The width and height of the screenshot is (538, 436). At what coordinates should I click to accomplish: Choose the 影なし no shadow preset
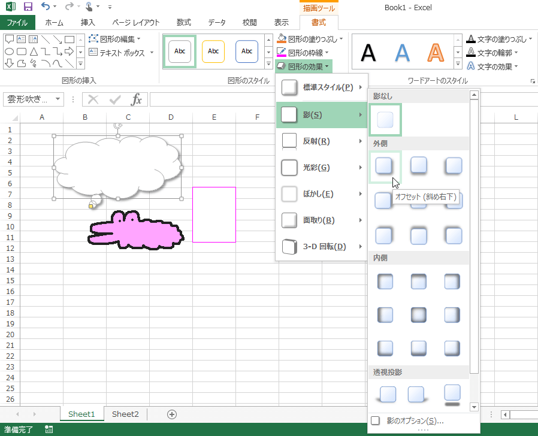[x=385, y=120]
